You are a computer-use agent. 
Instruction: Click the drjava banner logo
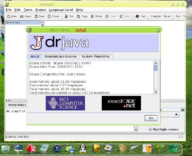pyautogui.click(x=60, y=43)
